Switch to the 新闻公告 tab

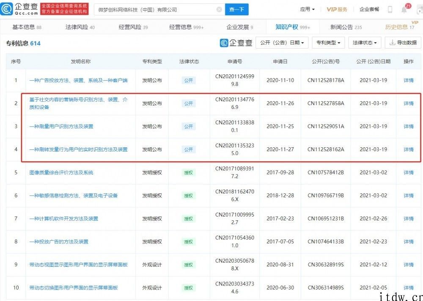point(346,27)
